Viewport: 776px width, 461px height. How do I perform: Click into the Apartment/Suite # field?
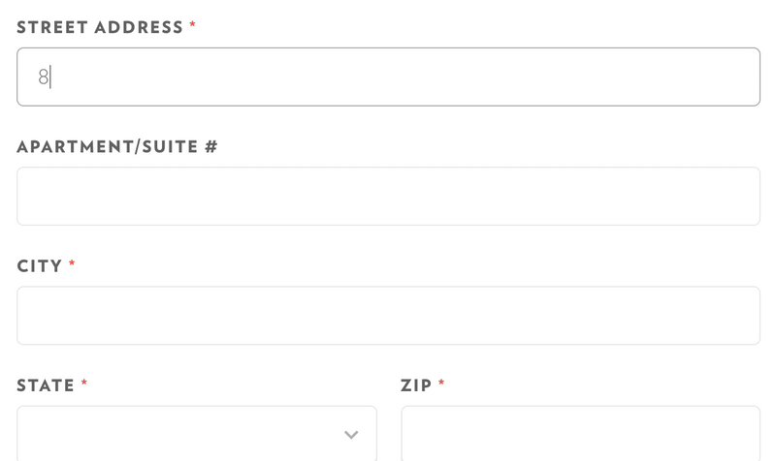pos(388,197)
